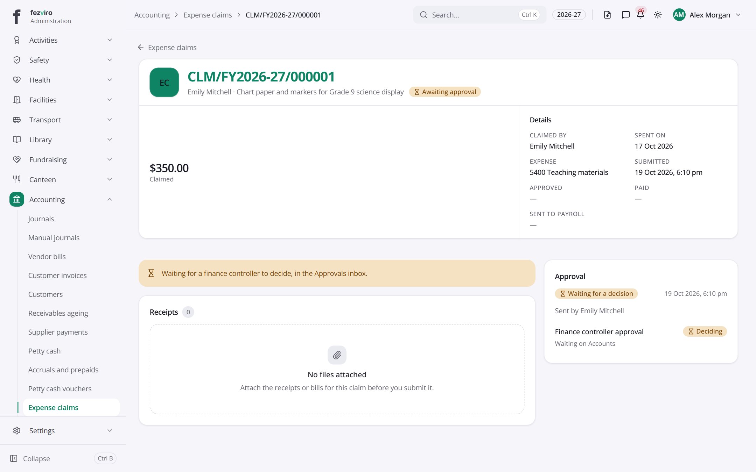Click the Canteen utensils icon
Viewport: 756px width, 472px height.
(17, 179)
